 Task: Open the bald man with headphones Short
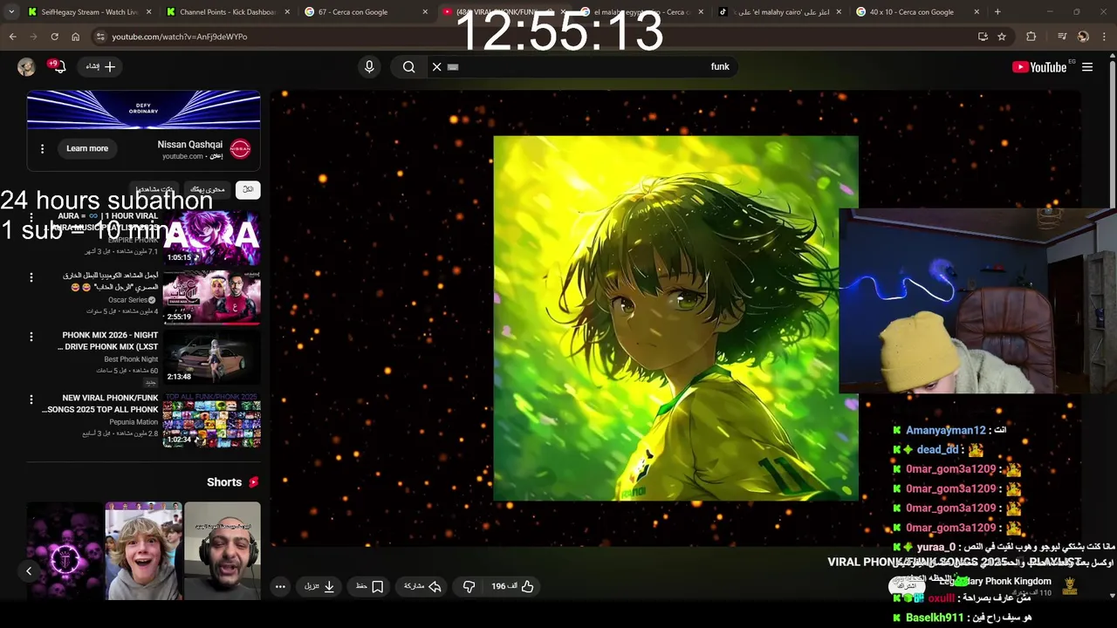pyautogui.click(x=223, y=550)
